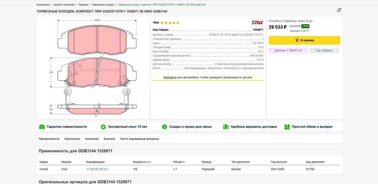
Task: Switch to the 'Оригиналы' tab
Action: tap(72, 139)
